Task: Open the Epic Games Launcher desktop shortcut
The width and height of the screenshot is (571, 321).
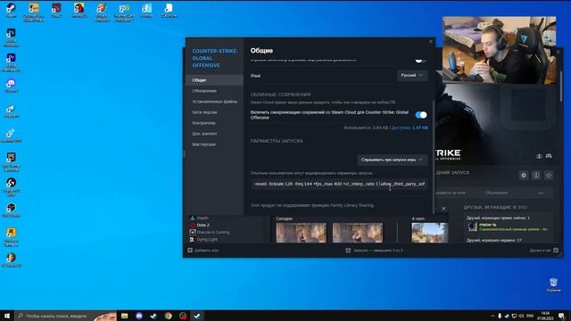Action: pyautogui.click(x=11, y=161)
